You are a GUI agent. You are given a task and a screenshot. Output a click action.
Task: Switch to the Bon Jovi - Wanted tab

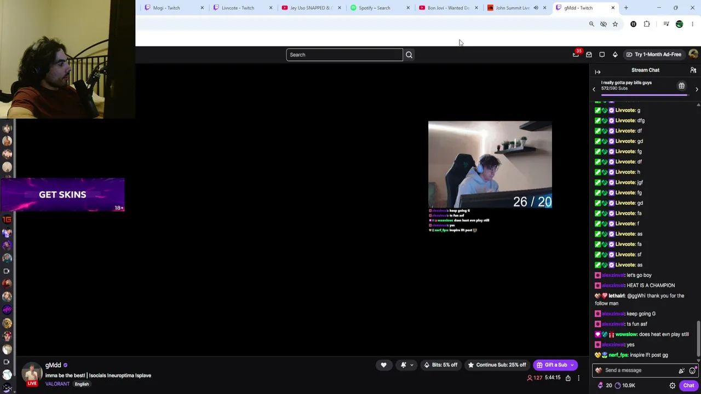click(x=448, y=8)
